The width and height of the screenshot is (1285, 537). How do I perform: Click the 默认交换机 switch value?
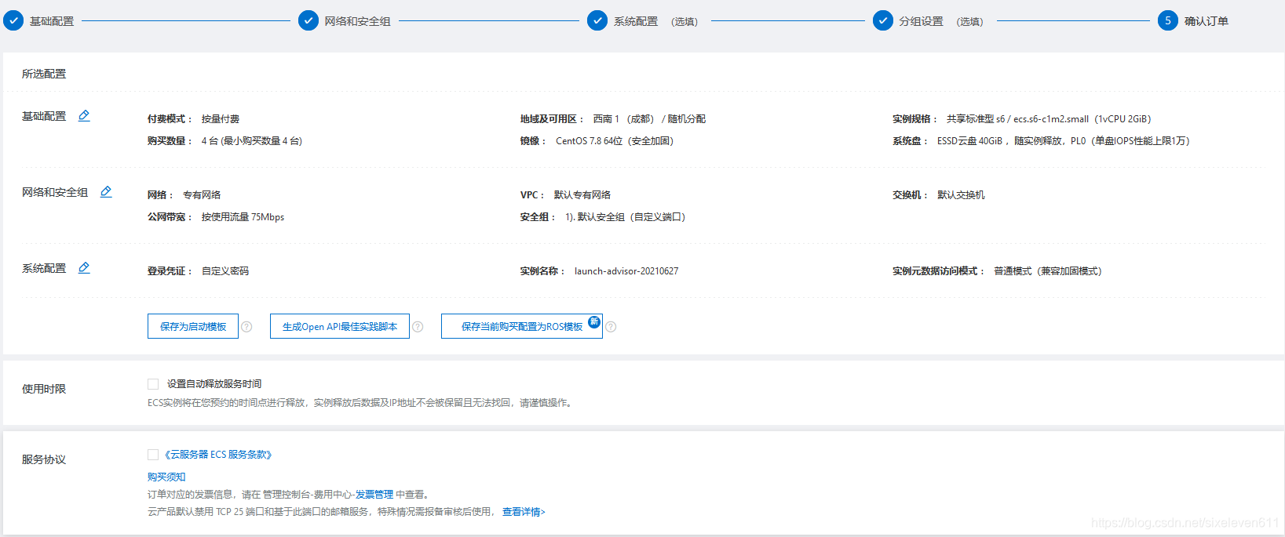[961, 195]
